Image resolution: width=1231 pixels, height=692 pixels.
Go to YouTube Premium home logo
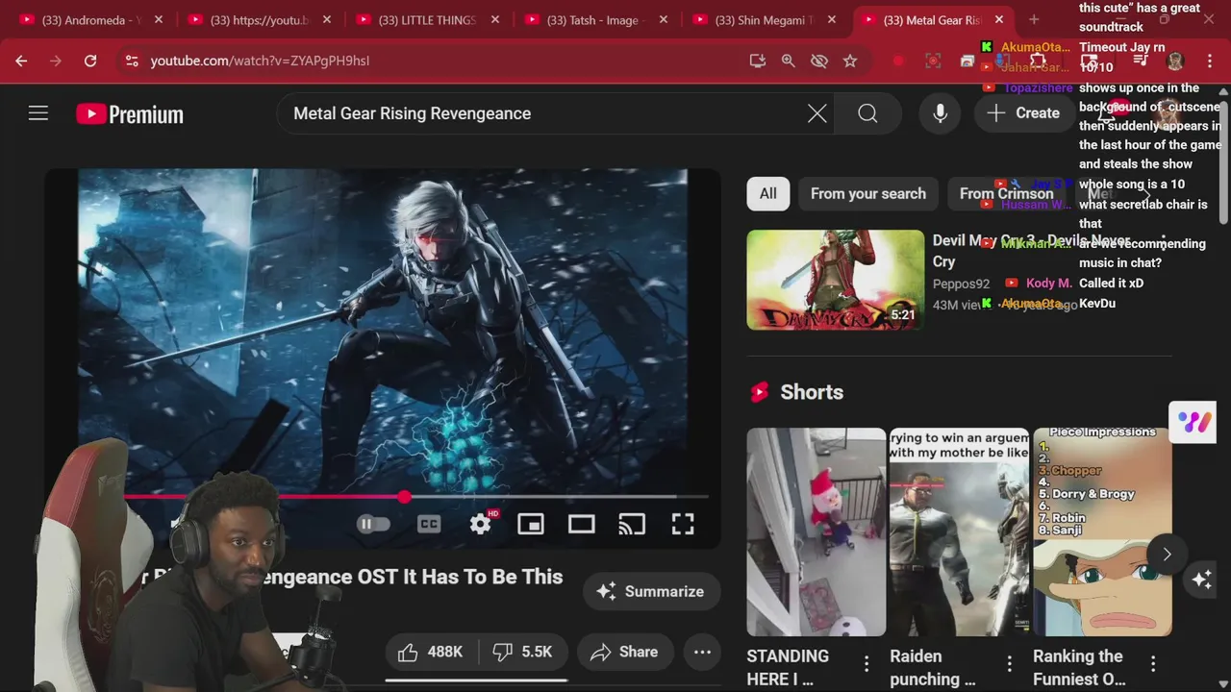[x=130, y=113]
